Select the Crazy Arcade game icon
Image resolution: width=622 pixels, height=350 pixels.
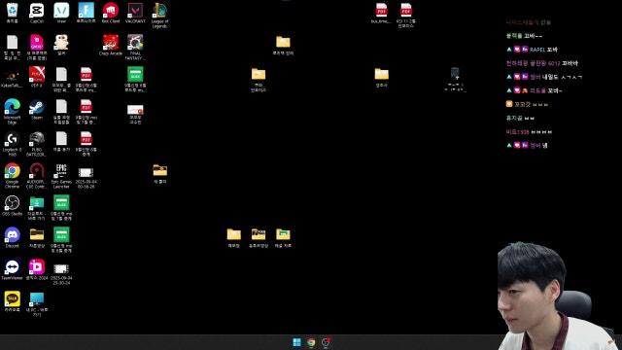pyautogui.click(x=111, y=45)
